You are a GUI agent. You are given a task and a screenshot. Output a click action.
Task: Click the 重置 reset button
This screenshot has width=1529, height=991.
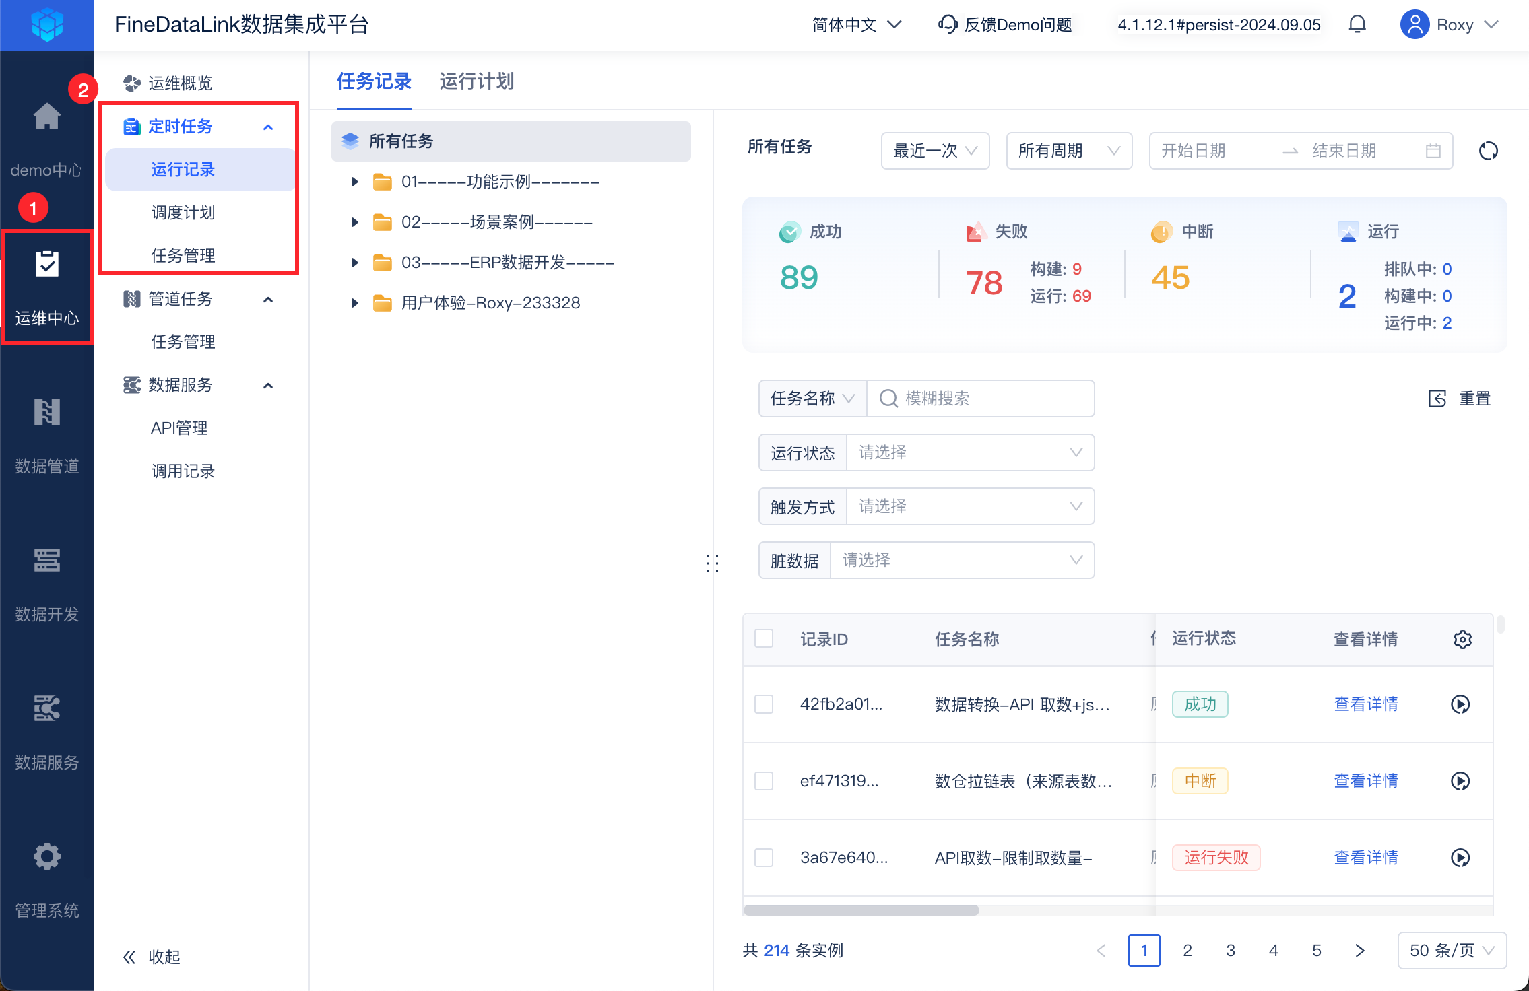pos(1460,399)
